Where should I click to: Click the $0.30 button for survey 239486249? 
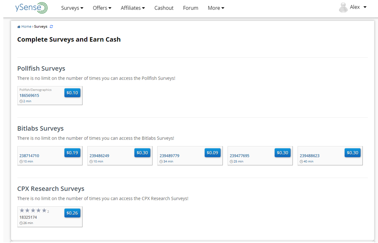coord(142,153)
